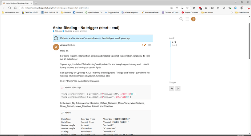Click the reply arrow in timeline
Screen dimensions: 251x136
point(172,88)
